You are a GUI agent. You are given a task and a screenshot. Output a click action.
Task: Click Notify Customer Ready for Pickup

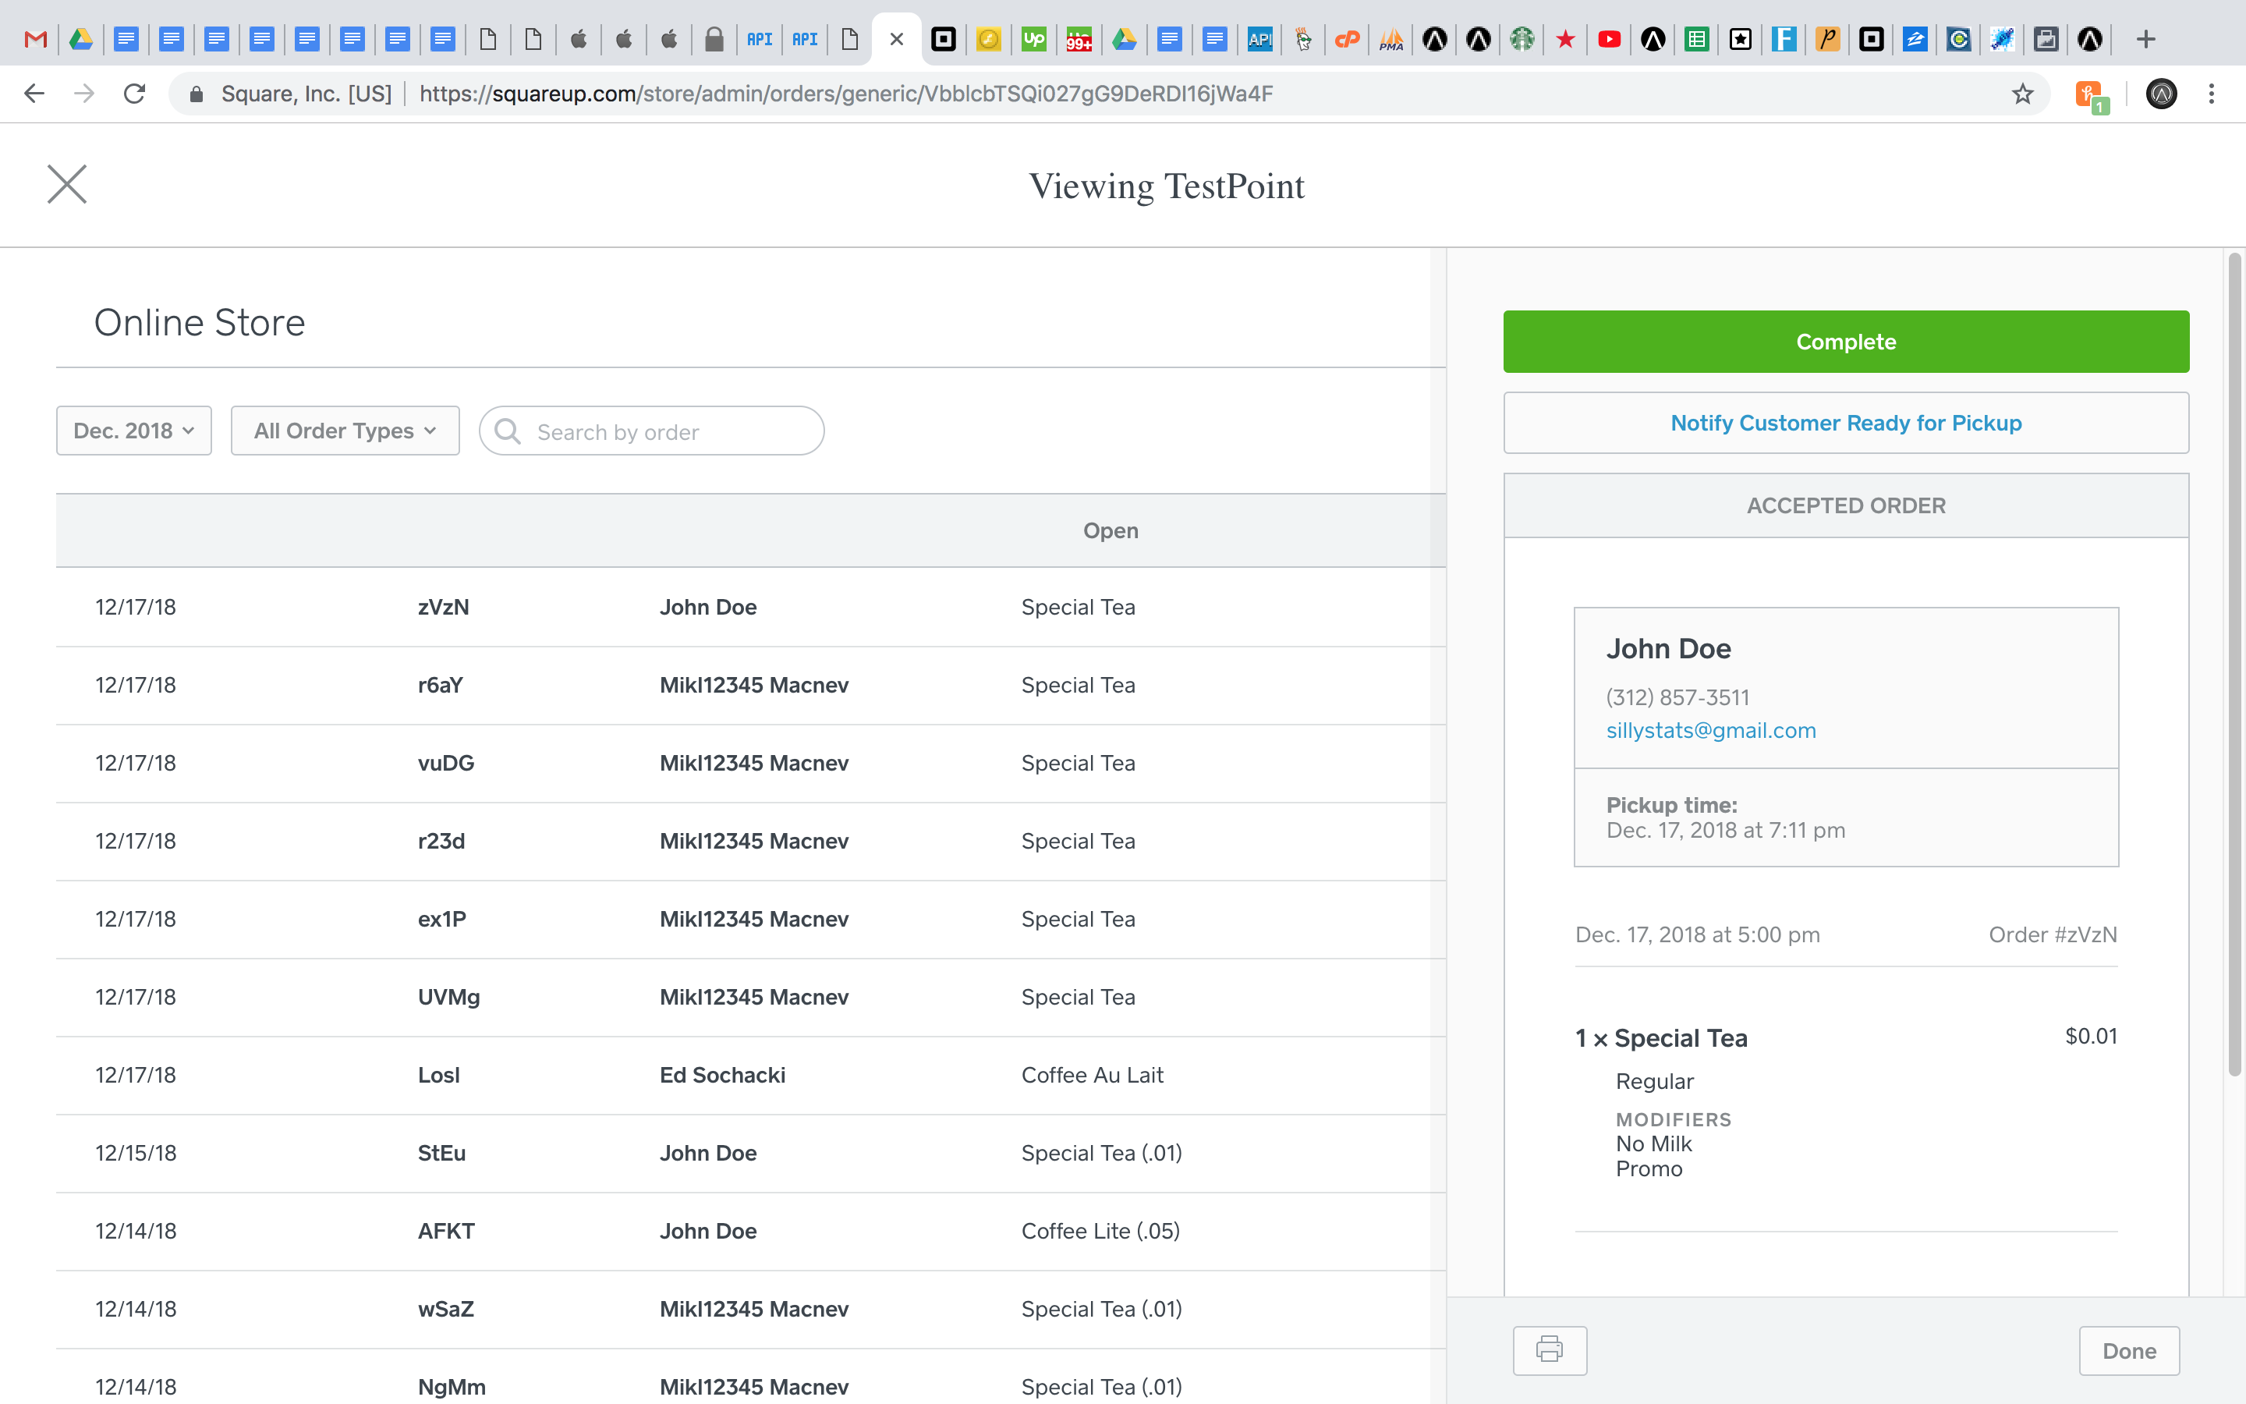pyautogui.click(x=1845, y=424)
